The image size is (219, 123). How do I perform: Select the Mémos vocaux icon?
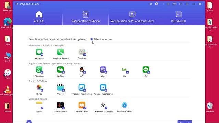60,105
